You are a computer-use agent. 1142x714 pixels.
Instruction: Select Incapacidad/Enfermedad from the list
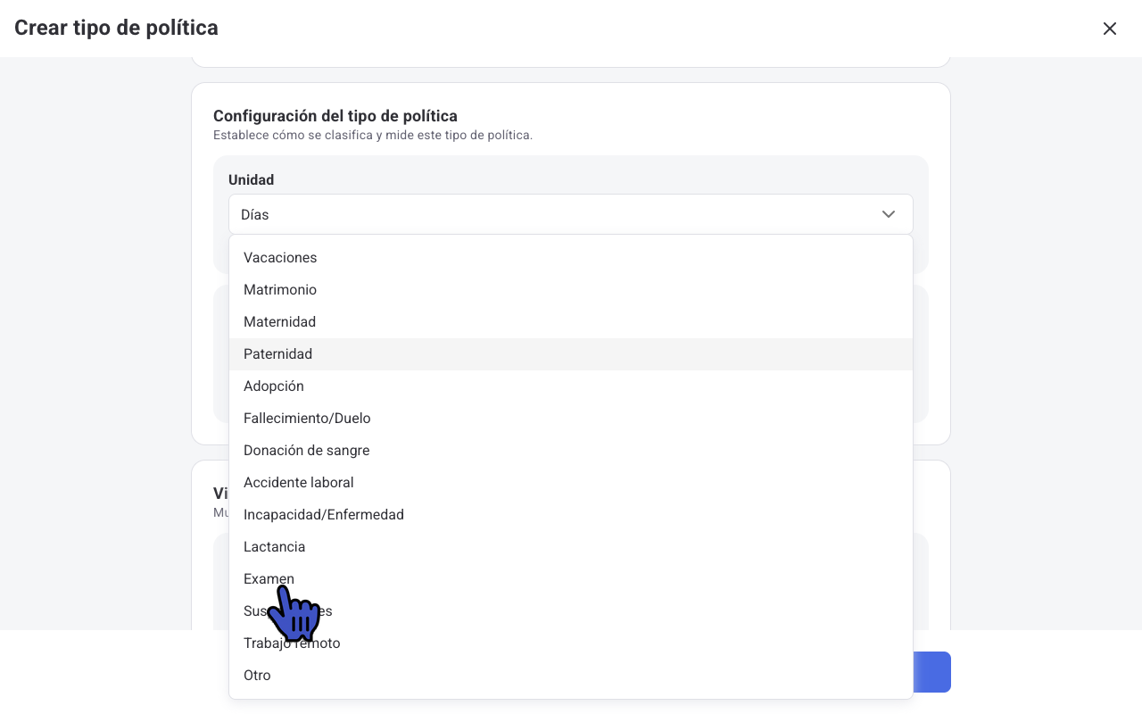[571, 514]
